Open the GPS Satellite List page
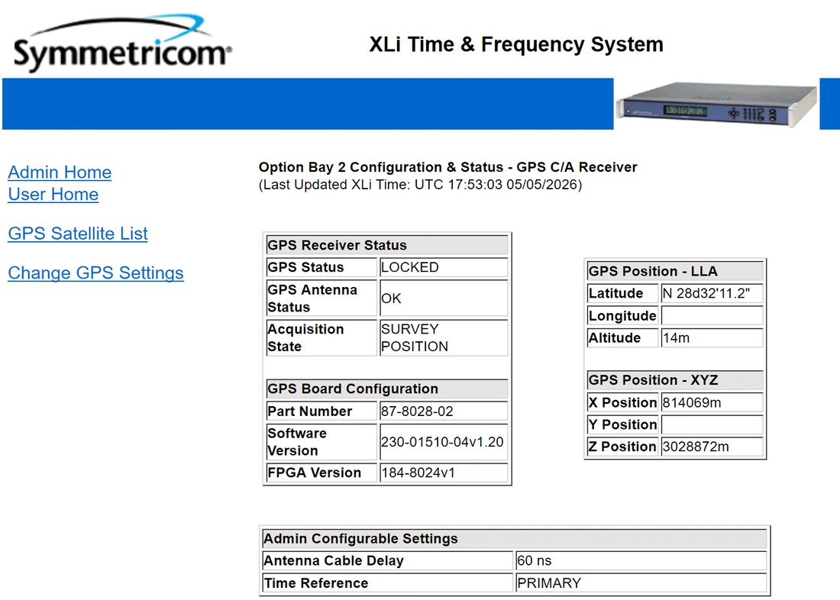The image size is (840, 600). 78,234
